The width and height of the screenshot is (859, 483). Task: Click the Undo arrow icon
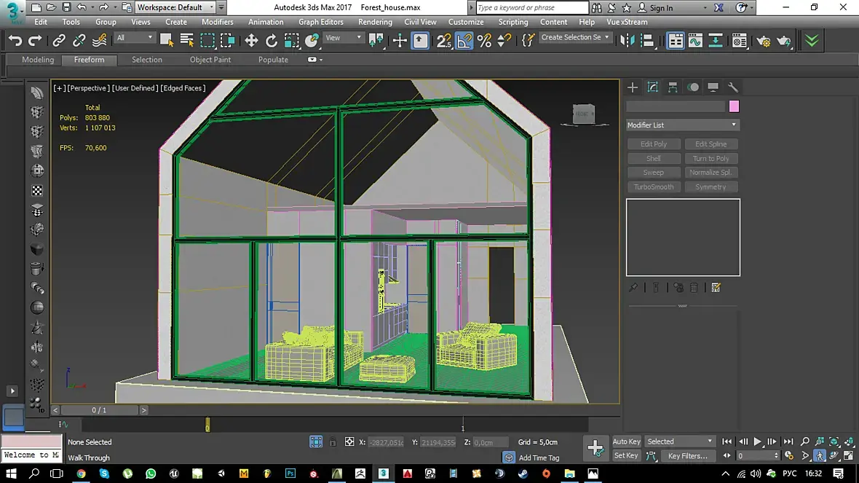click(15, 41)
